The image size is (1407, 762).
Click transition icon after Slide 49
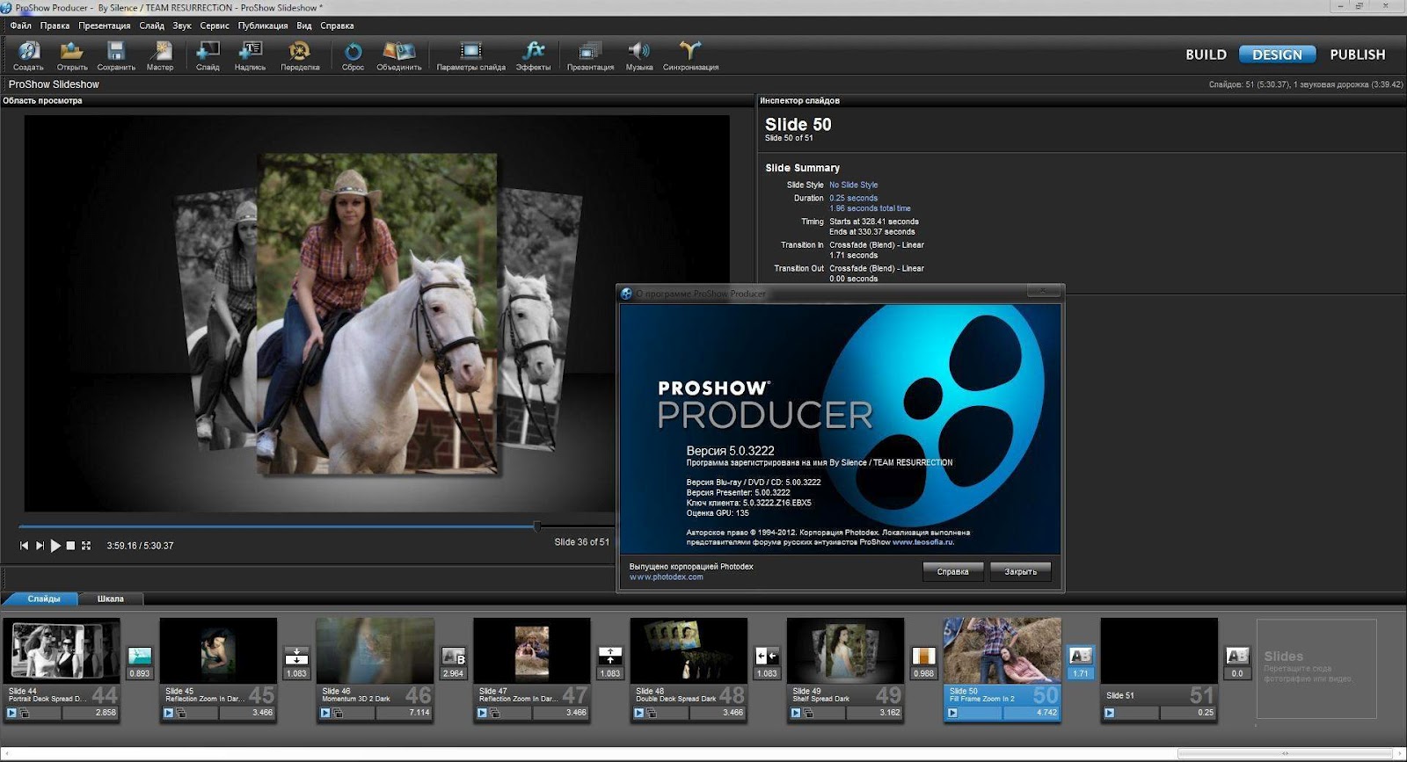[923, 656]
